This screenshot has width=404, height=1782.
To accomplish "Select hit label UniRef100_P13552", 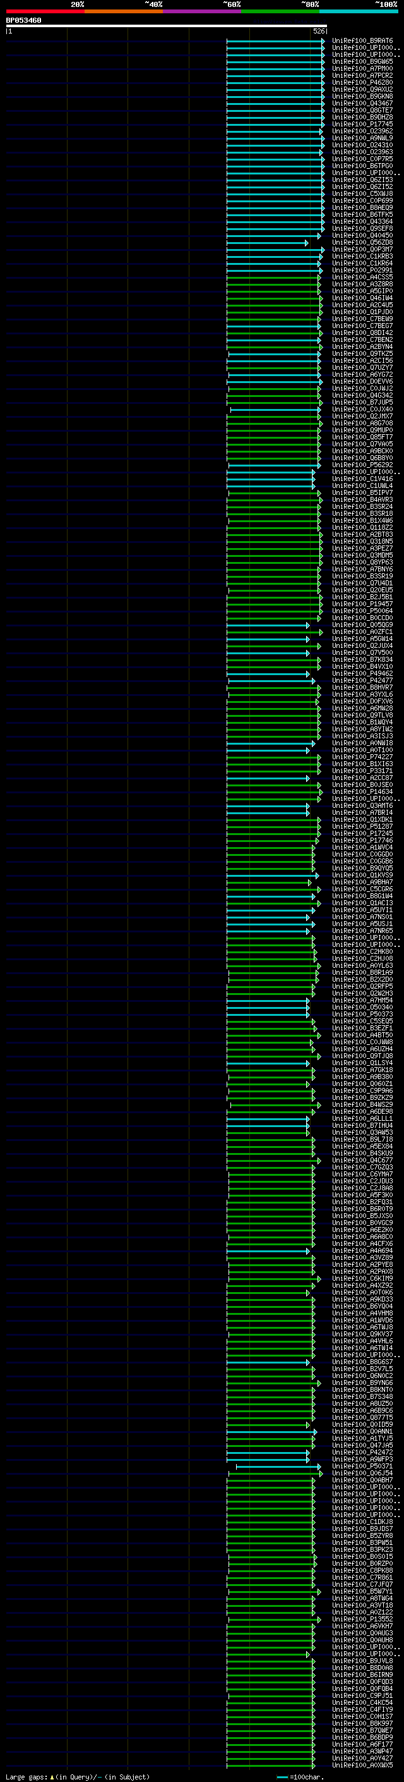I will [362, 1620].
